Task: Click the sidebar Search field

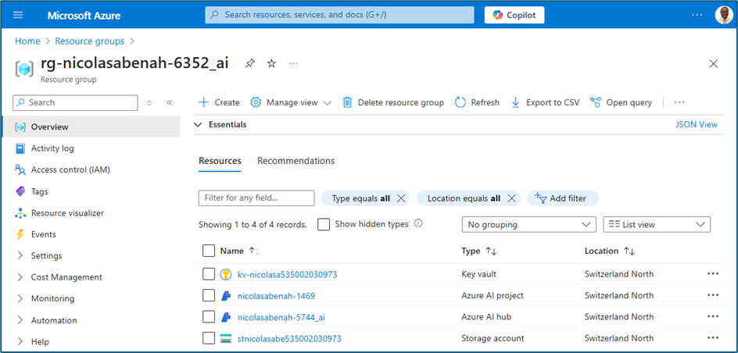Action: [x=75, y=102]
